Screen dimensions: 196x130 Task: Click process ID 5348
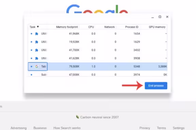pyautogui.click(x=137, y=66)
